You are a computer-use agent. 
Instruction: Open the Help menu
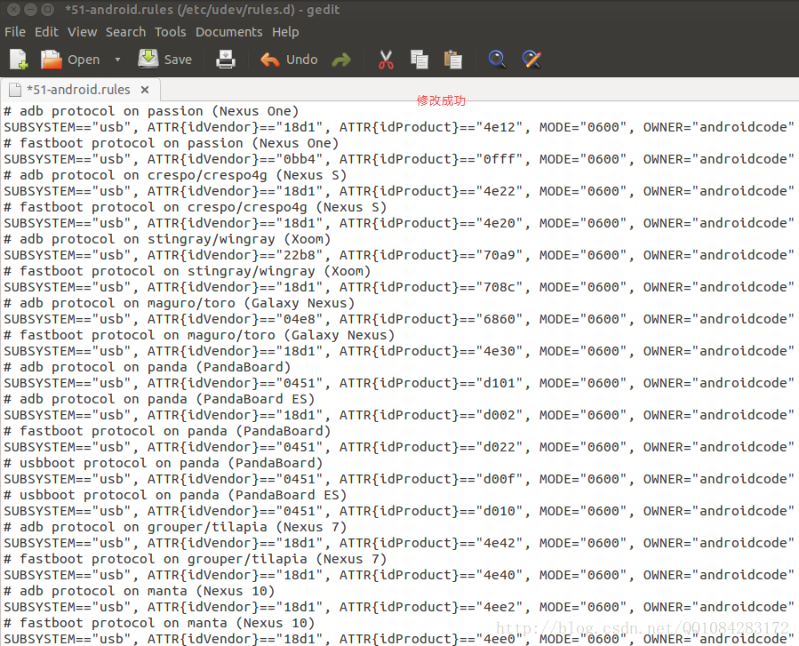[x=285, y=32]
